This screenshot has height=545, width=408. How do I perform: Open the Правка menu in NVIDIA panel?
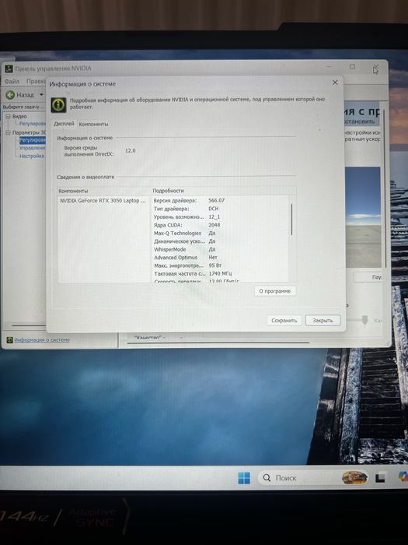[36, 81]
